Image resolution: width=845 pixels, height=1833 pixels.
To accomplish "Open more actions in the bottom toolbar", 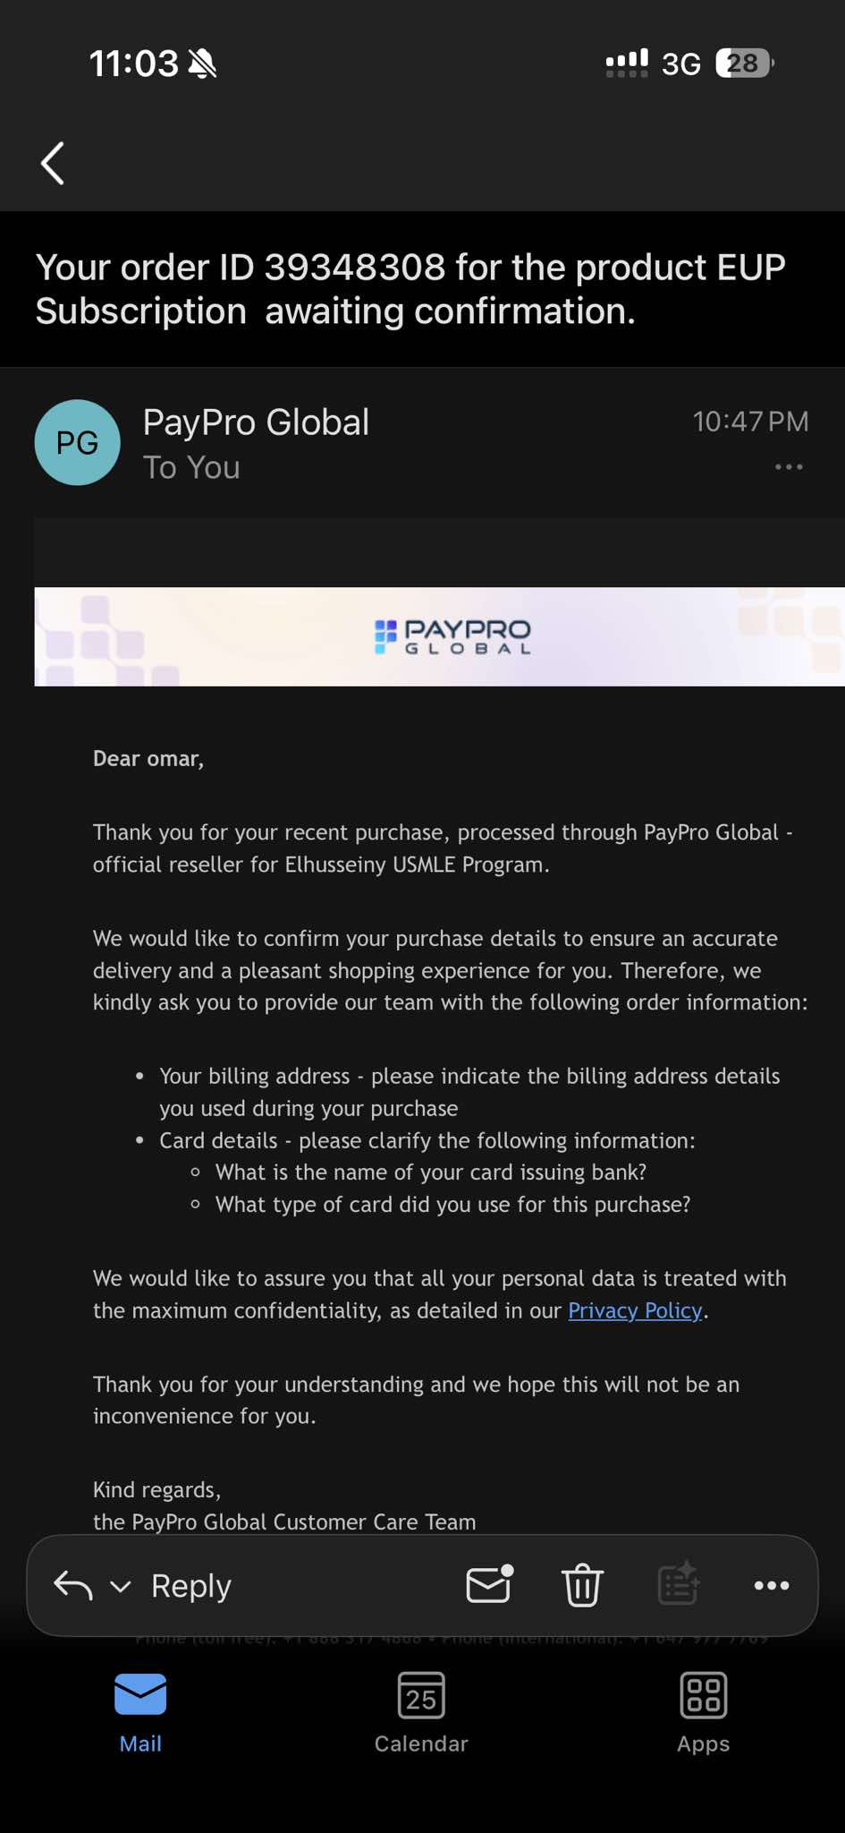I will [x=771, y=1585].
